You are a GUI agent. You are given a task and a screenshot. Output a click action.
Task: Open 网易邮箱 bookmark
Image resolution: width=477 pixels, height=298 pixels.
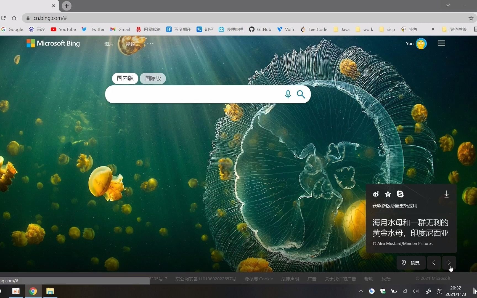pyautogui.click(x=148, y=29)
